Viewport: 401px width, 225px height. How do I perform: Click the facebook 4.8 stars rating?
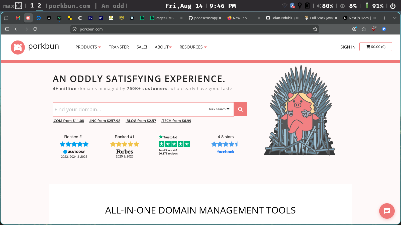point(226,144)
